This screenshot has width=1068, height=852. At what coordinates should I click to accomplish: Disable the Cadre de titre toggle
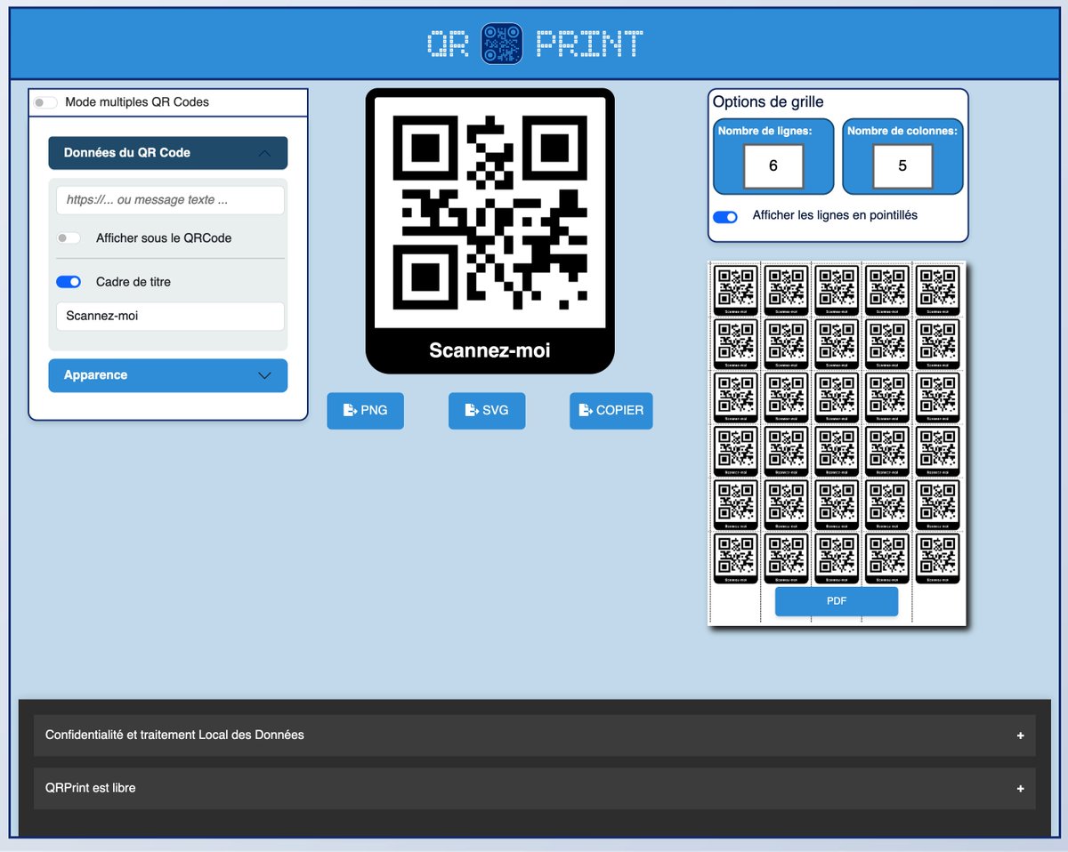pyautogui.click(x=69, y=281)
